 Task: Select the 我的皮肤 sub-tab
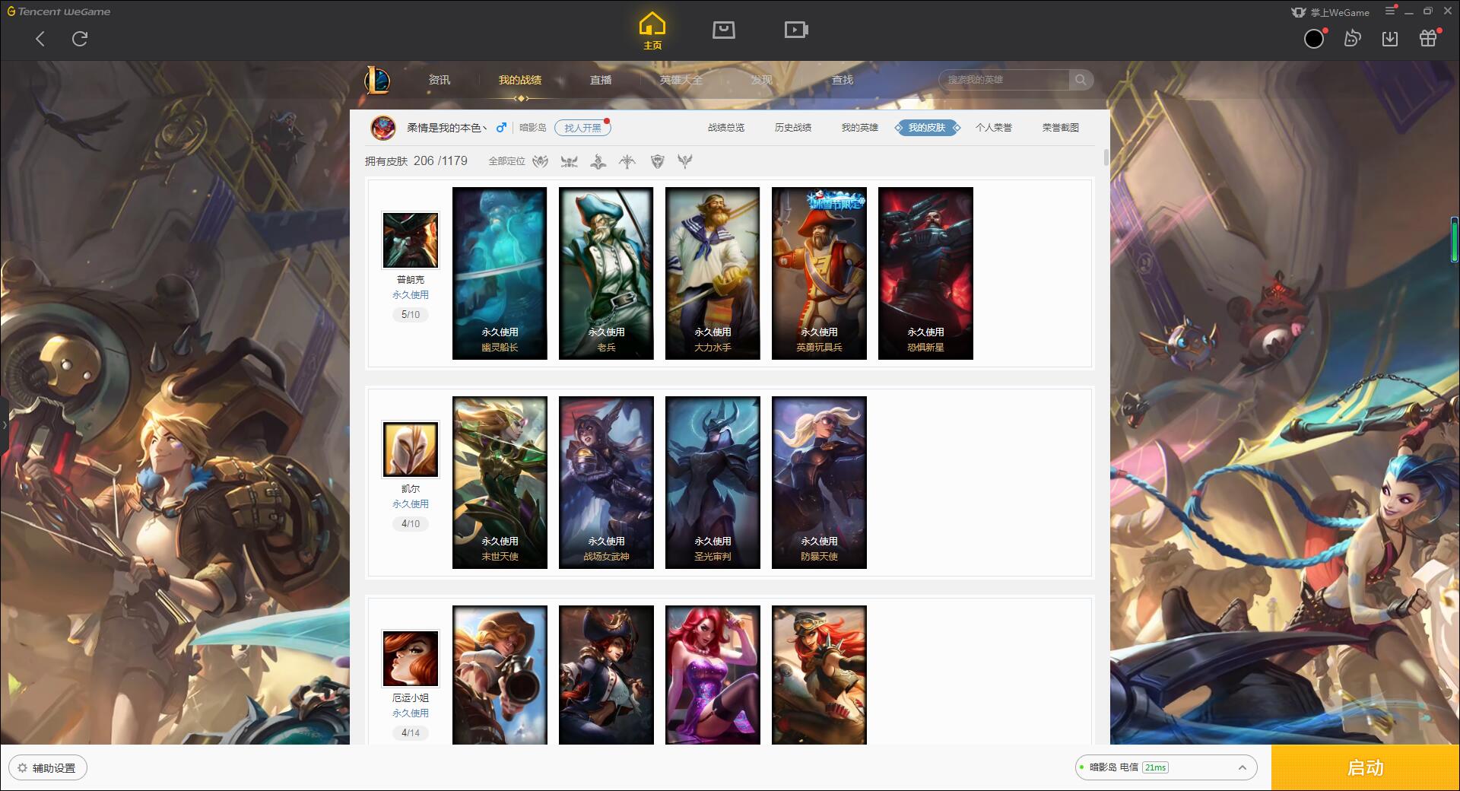click(x=927, y=128)
